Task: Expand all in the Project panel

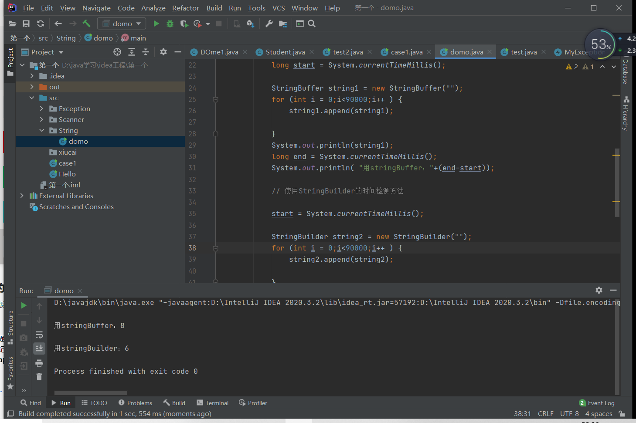Action: 132,52
